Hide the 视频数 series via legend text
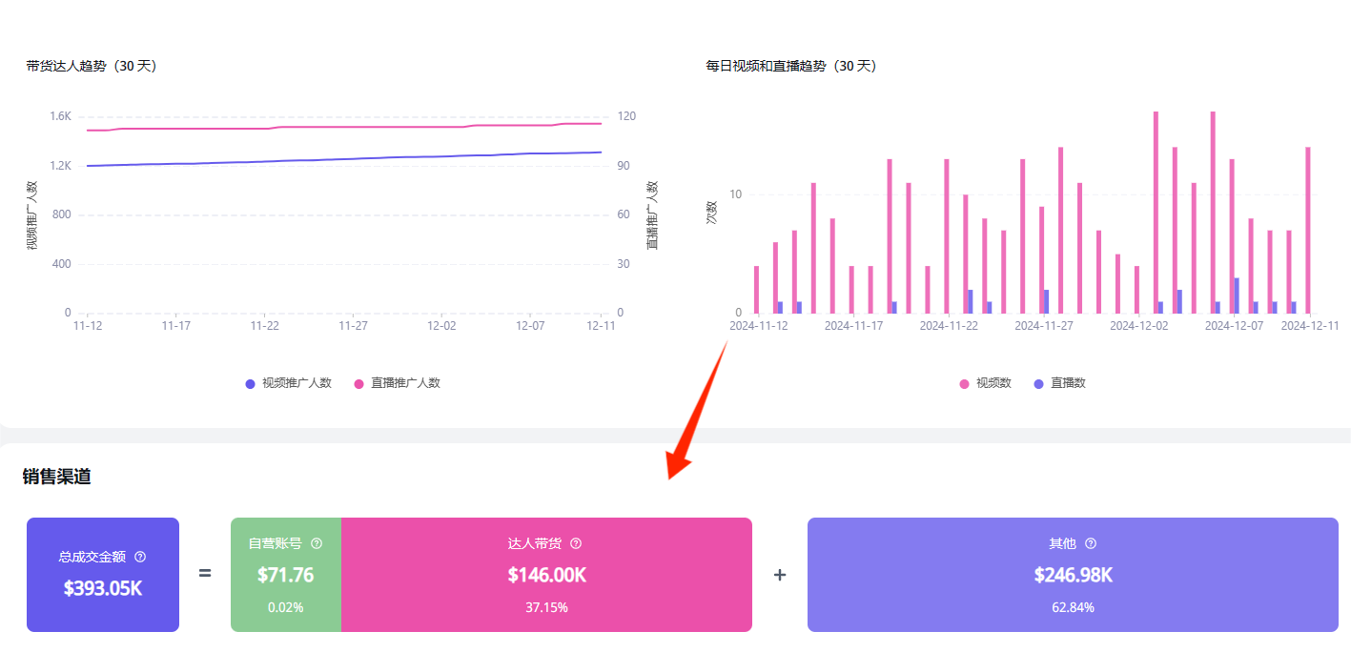This screenshot has height=652, width=1351. click(993, 383)
